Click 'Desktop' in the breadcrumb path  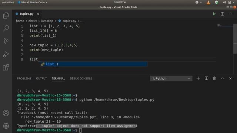47,21
